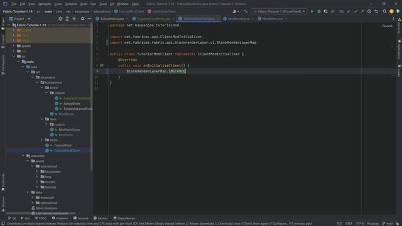The width and height of the screenshot is (402, 226).
Task: Click Expand All icon in Project panel
Action: [67, 19]
